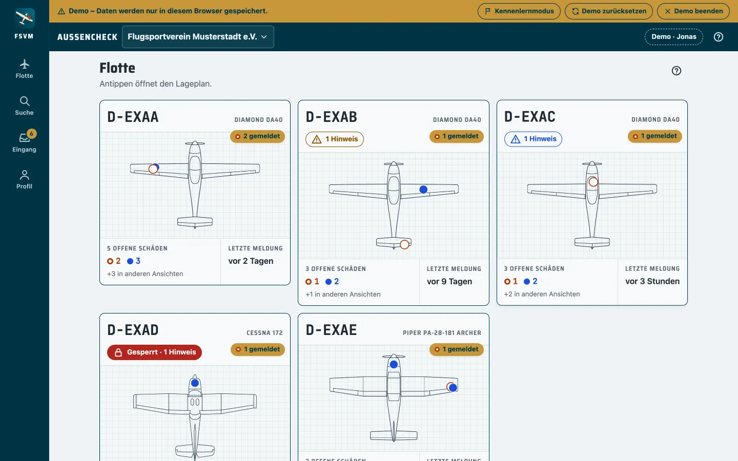This screenshot has width=738, height=461.
Task: Click the Gesperrt · 1 Hinweis badge
Action: click(155, 352)
